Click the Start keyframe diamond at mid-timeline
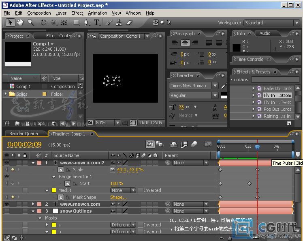303x241 pixels. coord(249,183)
